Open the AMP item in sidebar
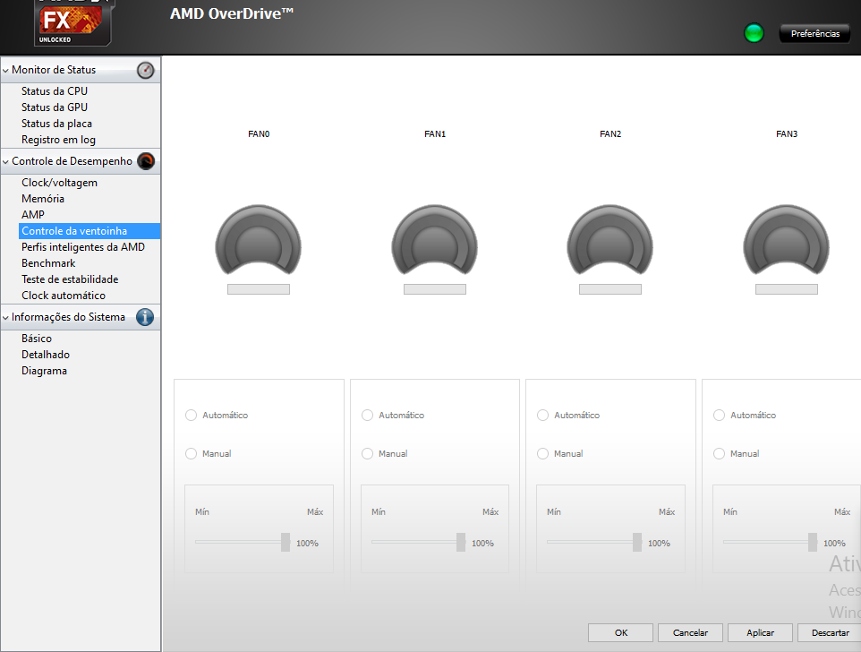The width and height of the screenshot is (861, 652). coord(33,215)
